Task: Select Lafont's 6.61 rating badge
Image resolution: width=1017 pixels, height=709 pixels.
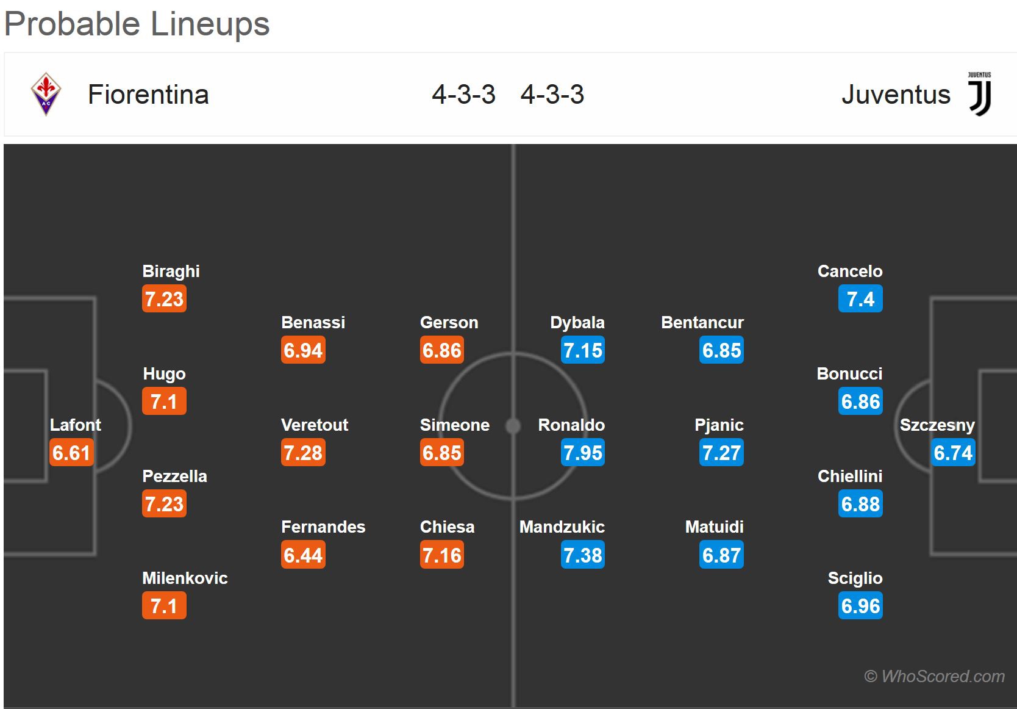Action: pos(71,453)
